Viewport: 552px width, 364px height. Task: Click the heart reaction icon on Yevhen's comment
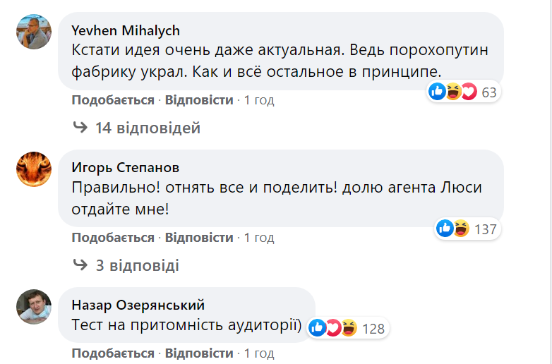[x=469, y=92]
